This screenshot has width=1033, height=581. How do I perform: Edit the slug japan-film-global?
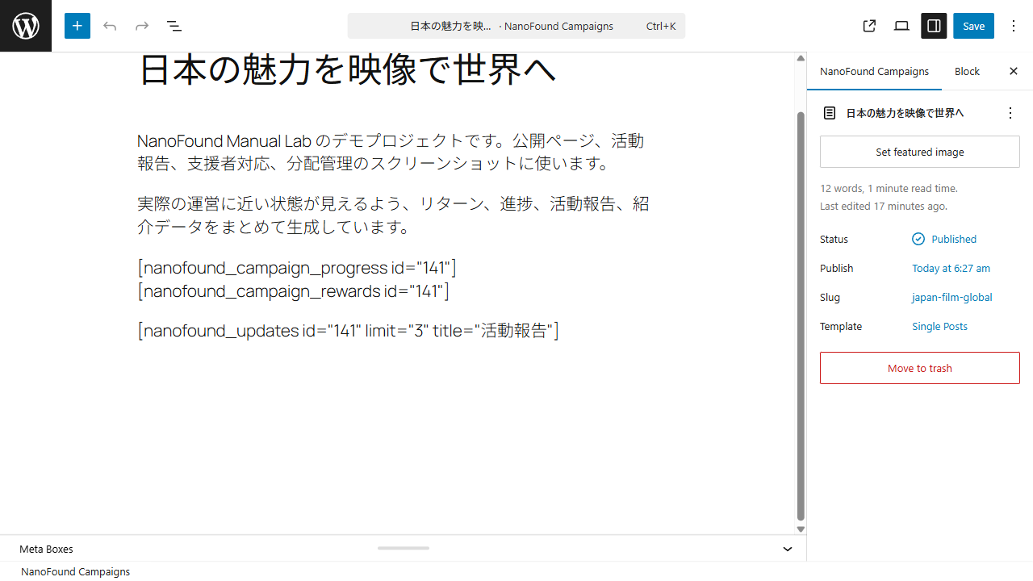[952, 297]
